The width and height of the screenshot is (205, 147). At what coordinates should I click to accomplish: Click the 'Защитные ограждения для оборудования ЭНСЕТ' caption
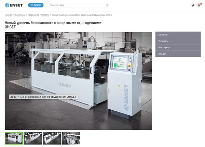(43, 97)
